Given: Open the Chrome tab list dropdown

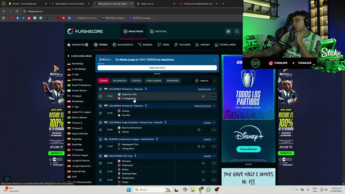Looking at the screenshot, I should (x=4, y=4).
